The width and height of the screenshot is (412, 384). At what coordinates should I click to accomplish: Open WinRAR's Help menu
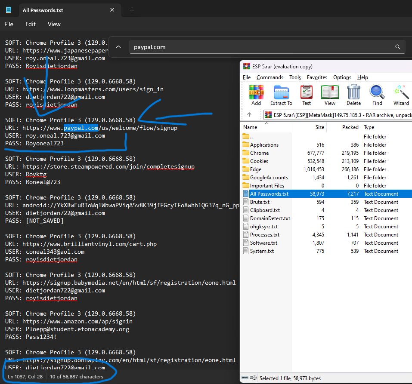[x=362, y=77]
